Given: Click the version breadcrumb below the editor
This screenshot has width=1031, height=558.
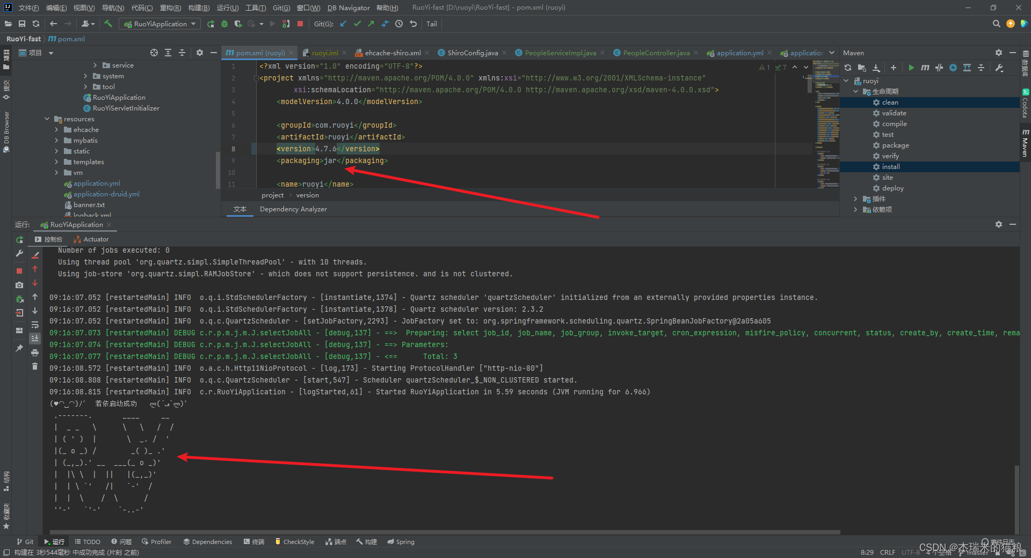Looking at the screenshot, I should coord(307,195).
